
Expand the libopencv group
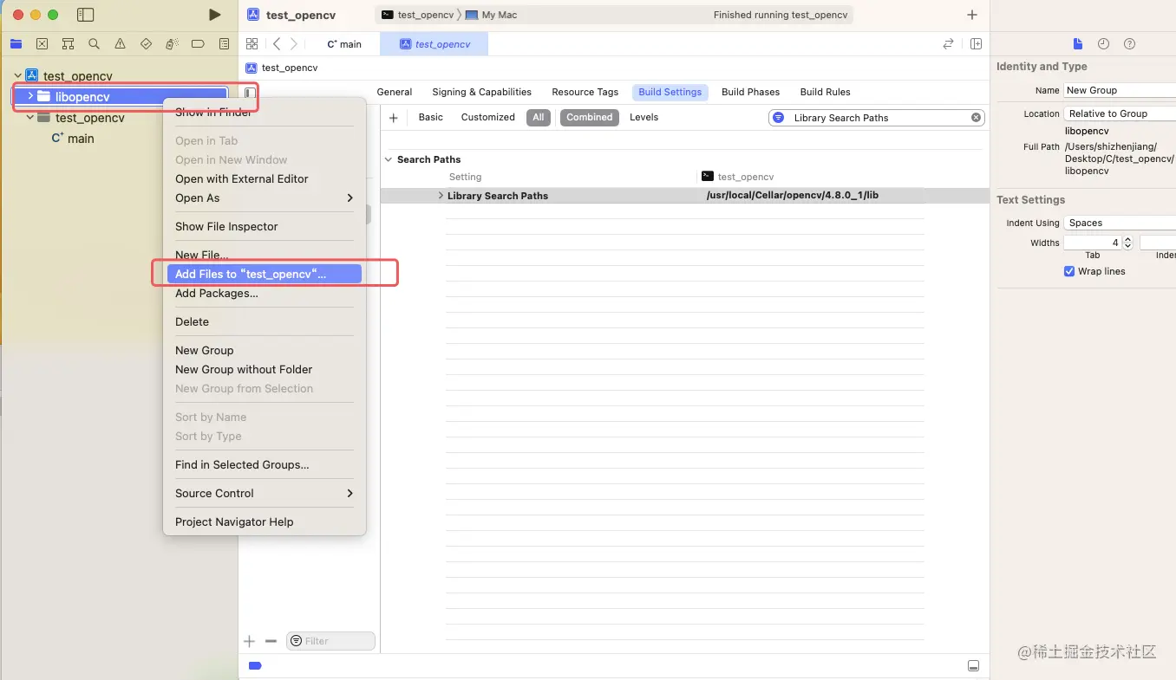(x=30, y=96)
